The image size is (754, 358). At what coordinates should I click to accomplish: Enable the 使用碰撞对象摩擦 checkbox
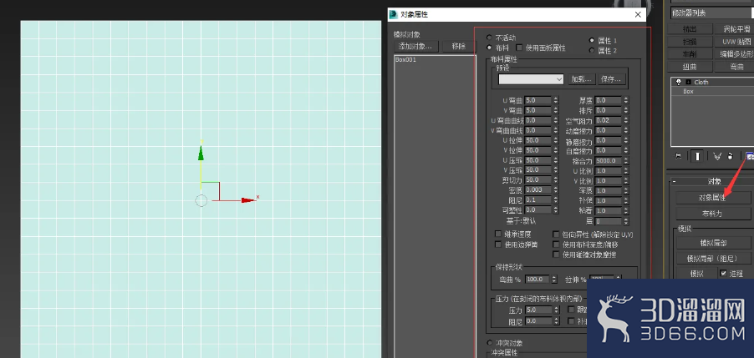pos(557,255)
